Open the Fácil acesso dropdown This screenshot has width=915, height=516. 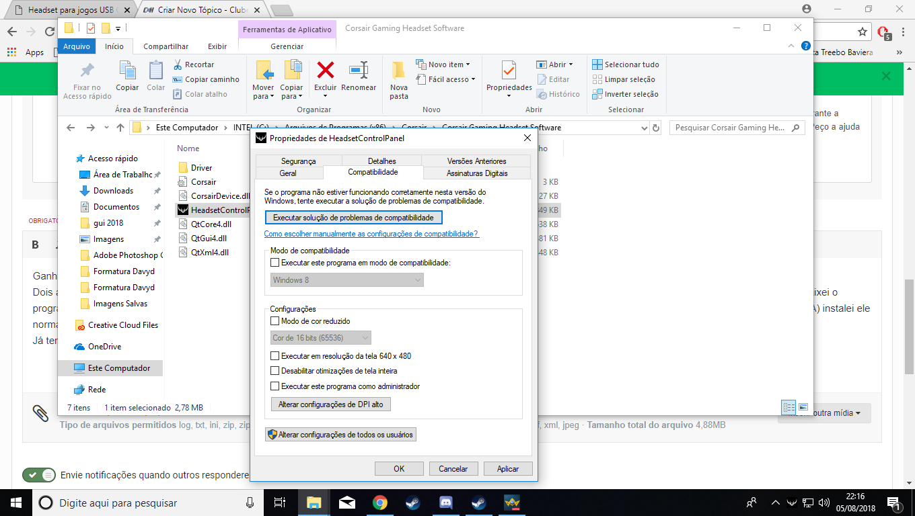[x=445, y=79]
